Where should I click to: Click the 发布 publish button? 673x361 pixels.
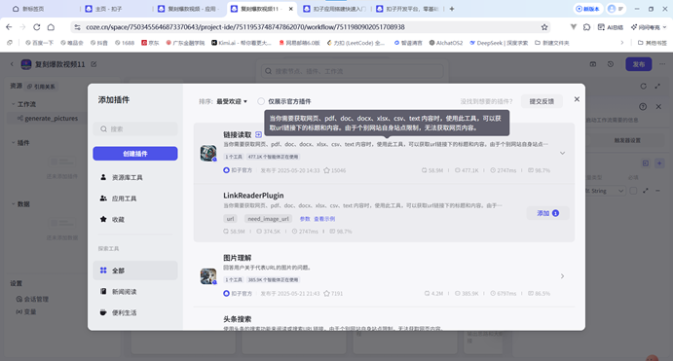coord(639,64)
